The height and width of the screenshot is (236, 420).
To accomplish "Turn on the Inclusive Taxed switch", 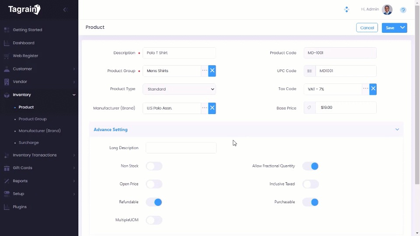I will coord(310,184).
